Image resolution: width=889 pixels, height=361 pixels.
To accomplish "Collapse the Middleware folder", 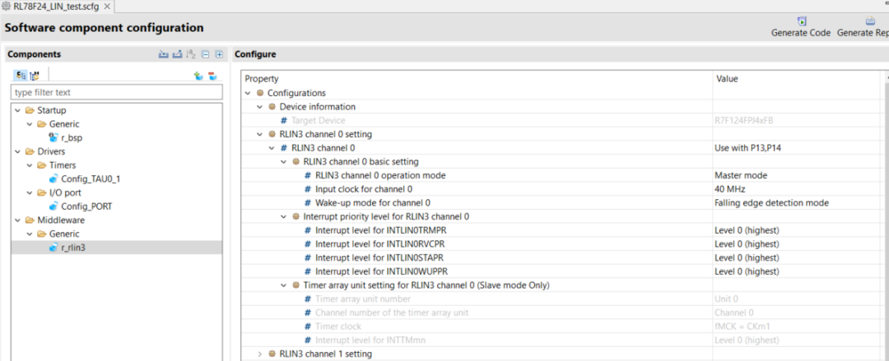I will click(x=17, y=220).
